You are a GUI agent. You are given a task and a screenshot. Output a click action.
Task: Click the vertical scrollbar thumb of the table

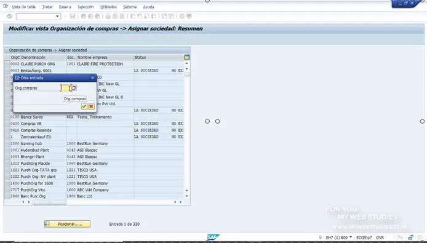pyautogui.click(x=187, y=74)
